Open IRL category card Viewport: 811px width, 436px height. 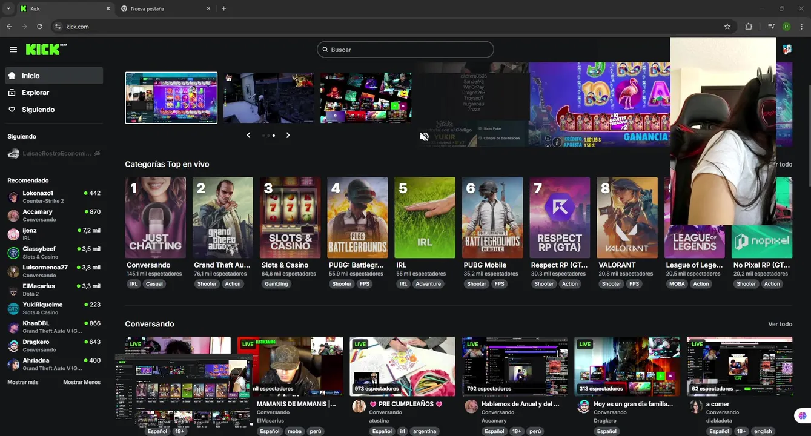click(x=425, y=217)
